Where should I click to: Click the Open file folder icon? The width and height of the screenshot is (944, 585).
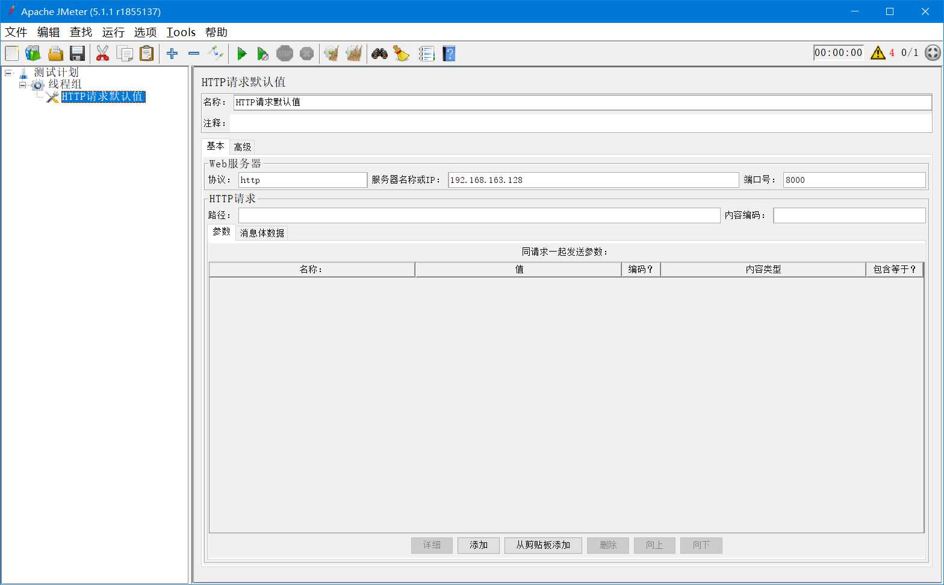(x=55, y=54)
